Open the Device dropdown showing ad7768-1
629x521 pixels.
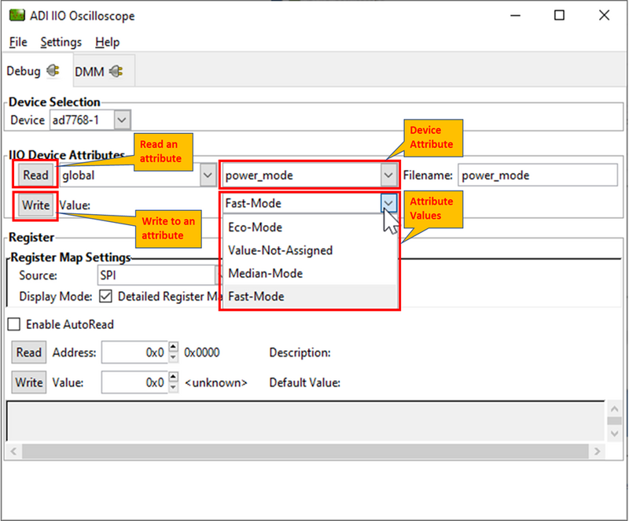tap(120, 120)
